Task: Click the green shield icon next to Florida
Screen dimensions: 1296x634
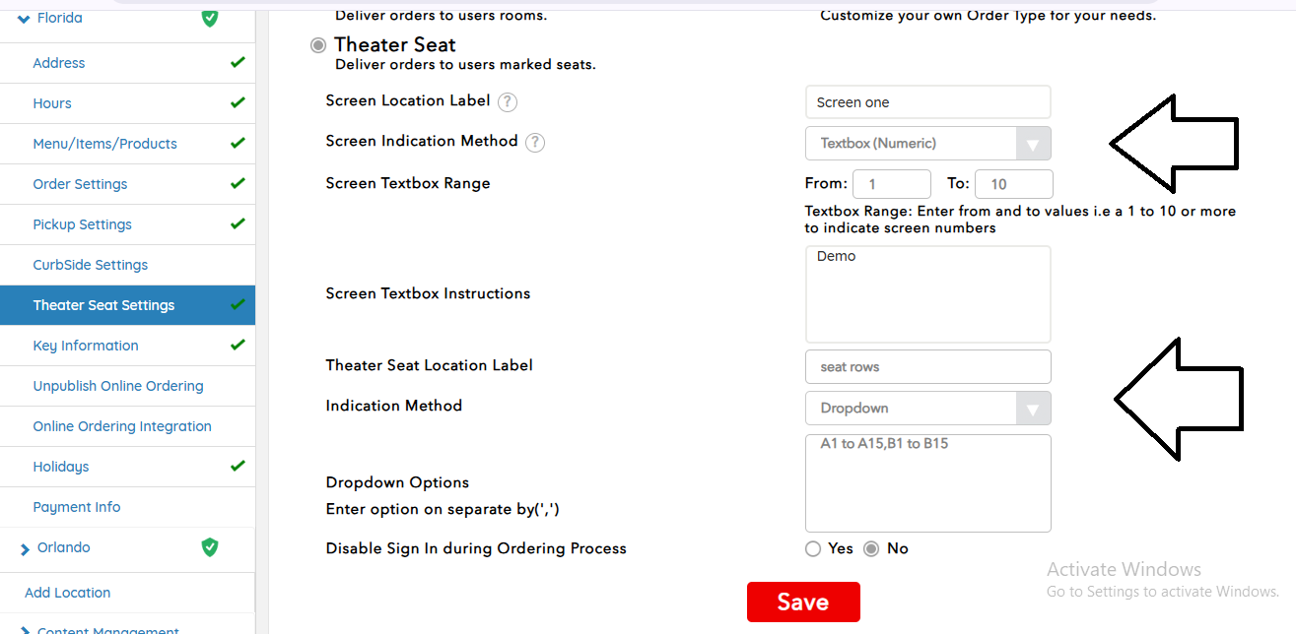Action: coord(209,18)
